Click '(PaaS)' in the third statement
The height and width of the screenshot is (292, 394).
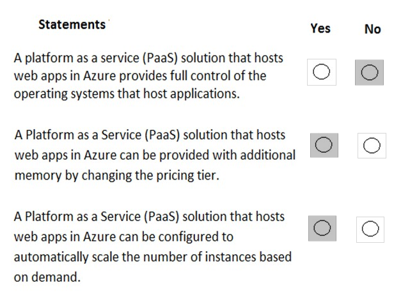pyautogui.click(x=162, y=217)
